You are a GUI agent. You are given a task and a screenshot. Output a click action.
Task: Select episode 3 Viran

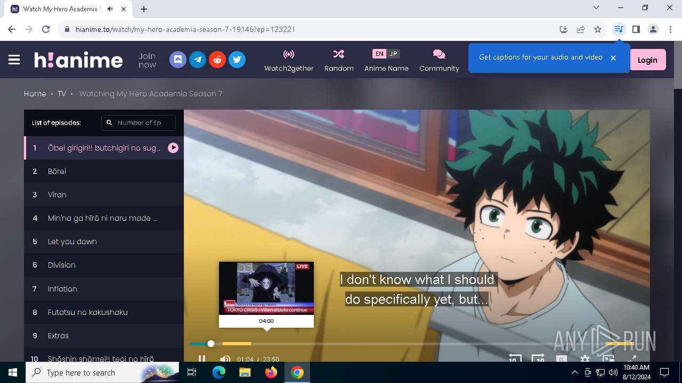[104, 195]
